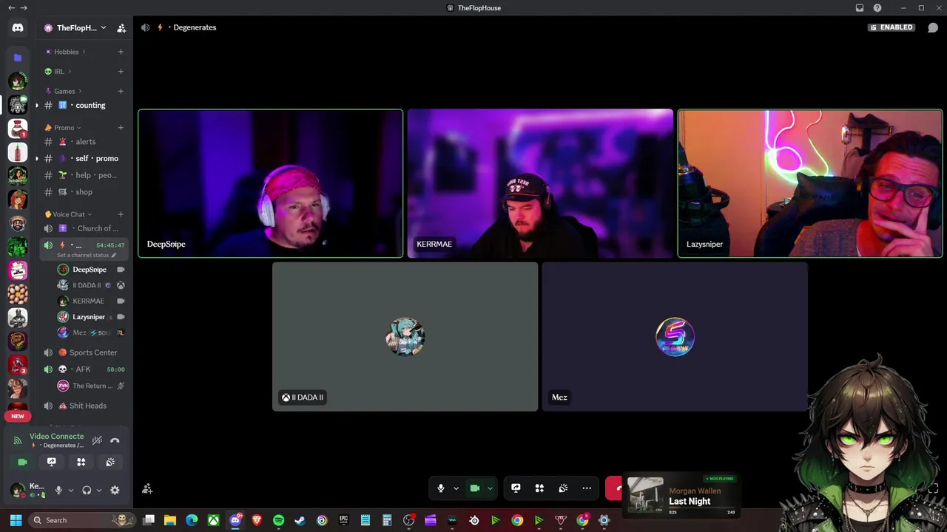Click ENABLED badge in header
This screenshot has width=947, height=532.
point(892,27)
